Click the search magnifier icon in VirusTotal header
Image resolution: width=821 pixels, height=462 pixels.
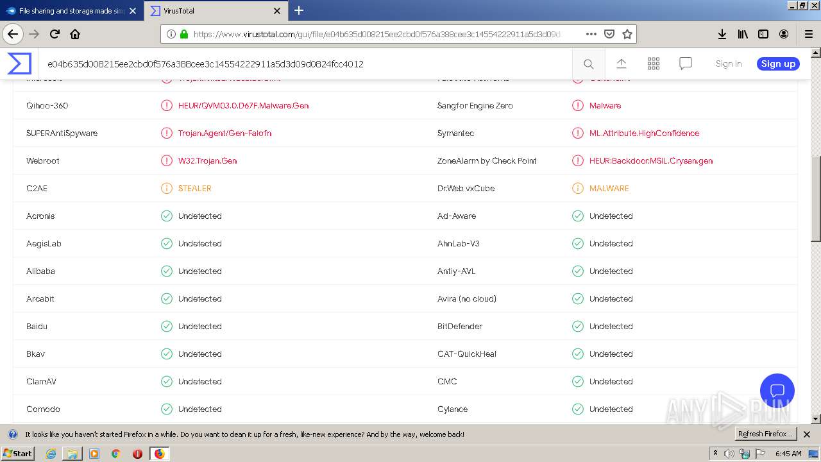tap(588, 64)
